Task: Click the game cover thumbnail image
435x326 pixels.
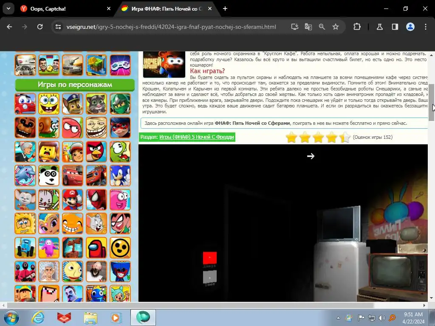Action: point(164,65)
